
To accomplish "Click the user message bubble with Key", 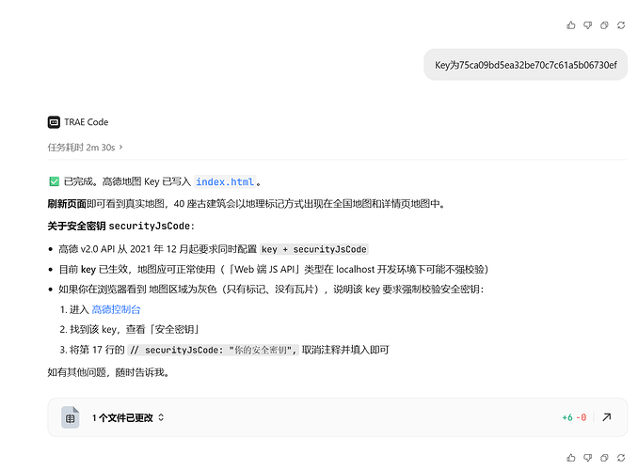I will tap(526, 65).
